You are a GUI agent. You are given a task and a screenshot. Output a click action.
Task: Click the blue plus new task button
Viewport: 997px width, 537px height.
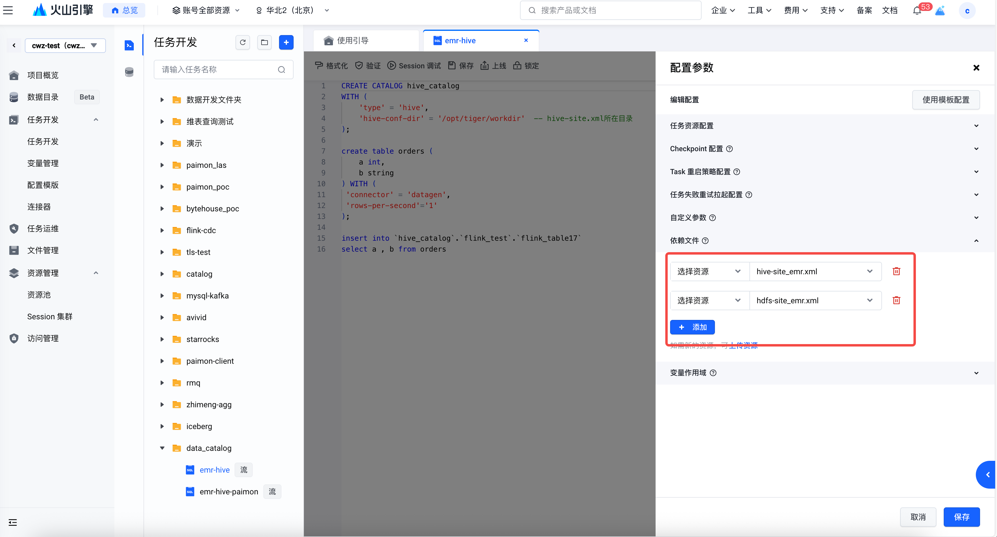(286, 42)
